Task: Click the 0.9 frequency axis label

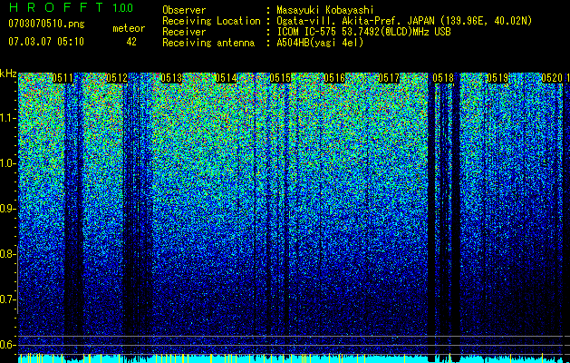Action: [x=7, y=209]
